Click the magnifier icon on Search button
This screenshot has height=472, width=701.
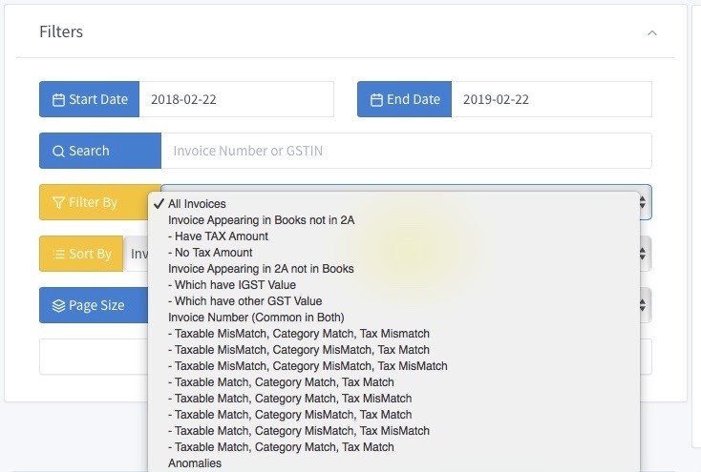58,151
